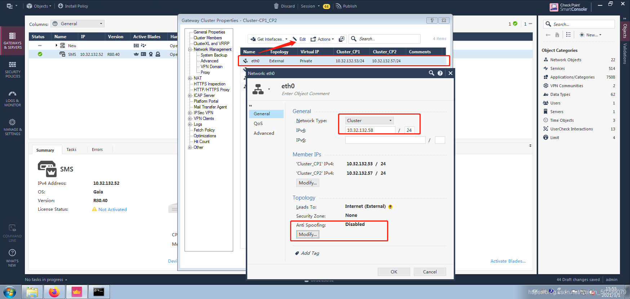Click the help icon in Network eth0 dialog

440,73
